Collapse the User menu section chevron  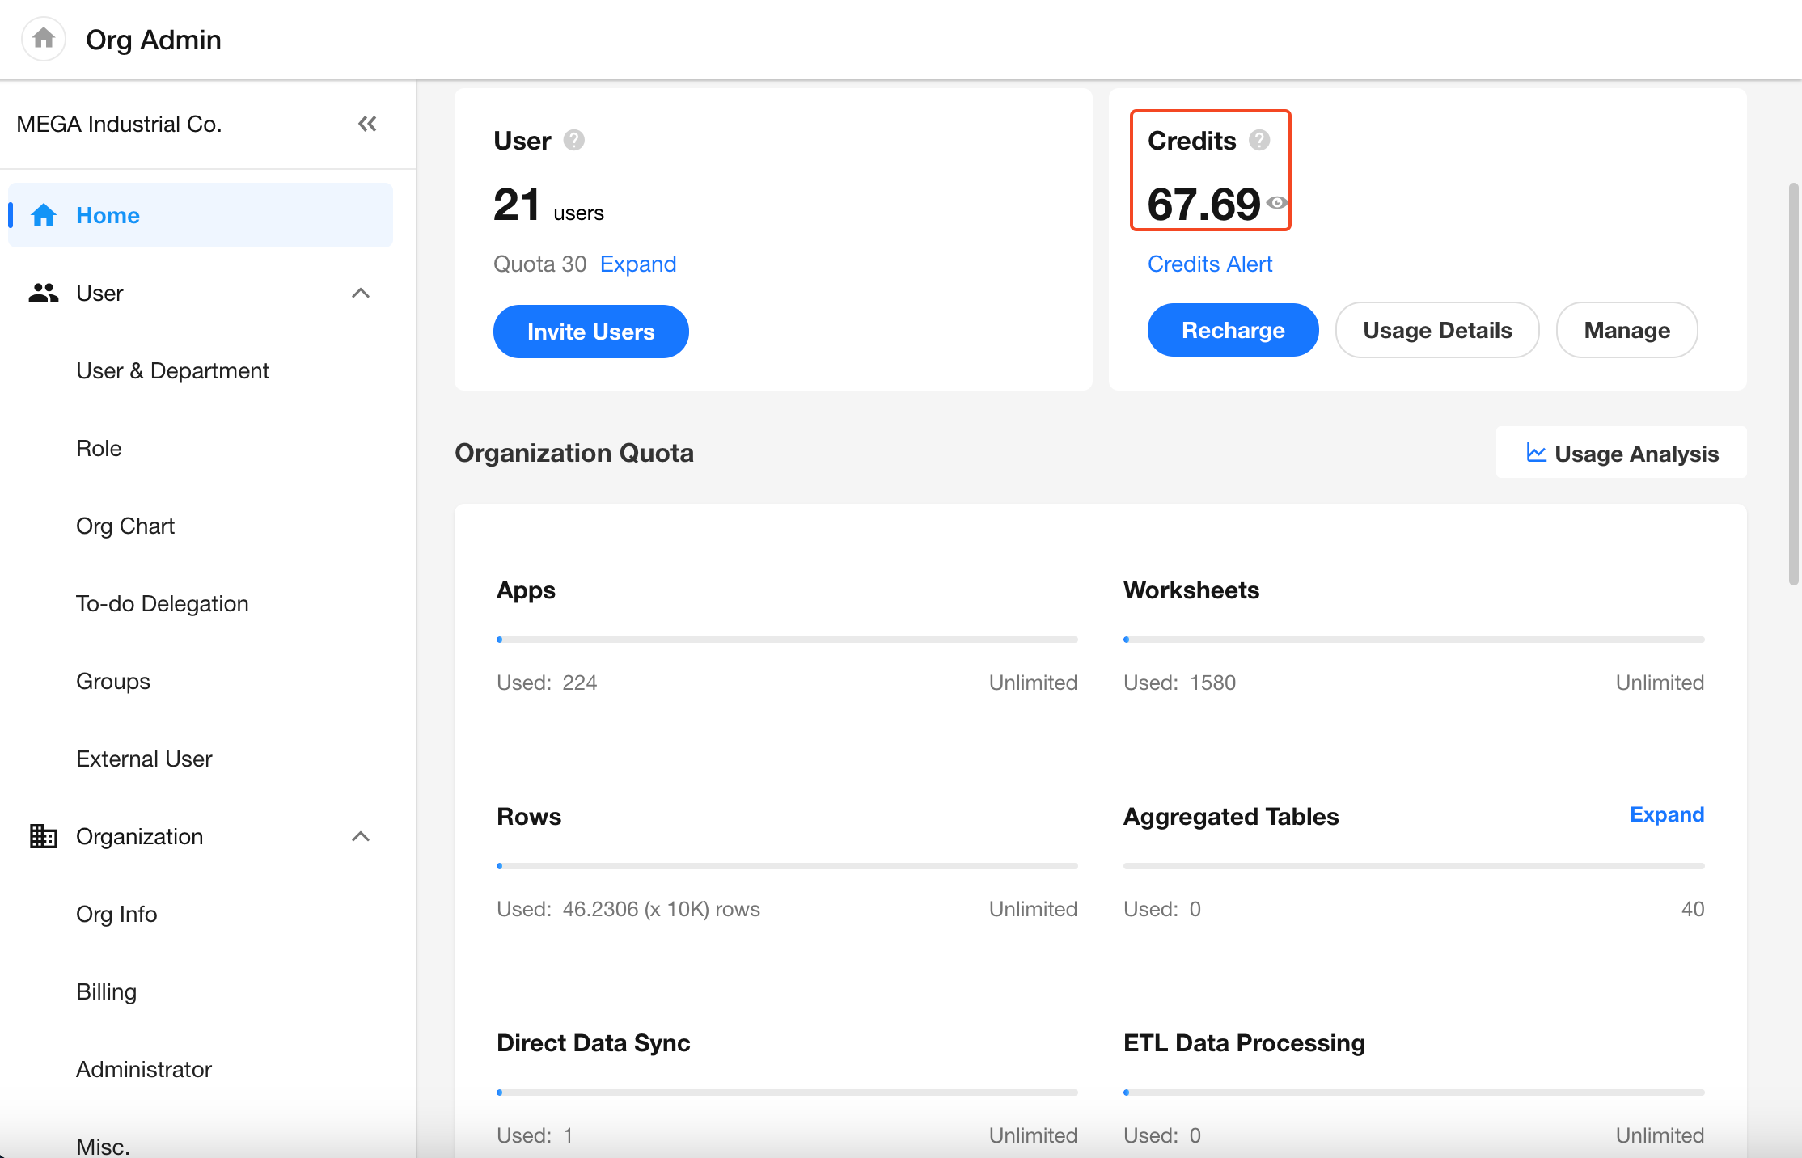(361, 293)
